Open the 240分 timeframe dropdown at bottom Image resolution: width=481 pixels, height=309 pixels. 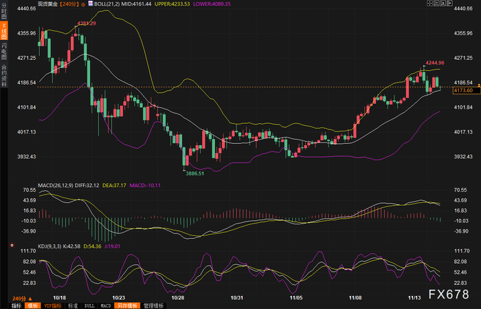coord(22,299)
